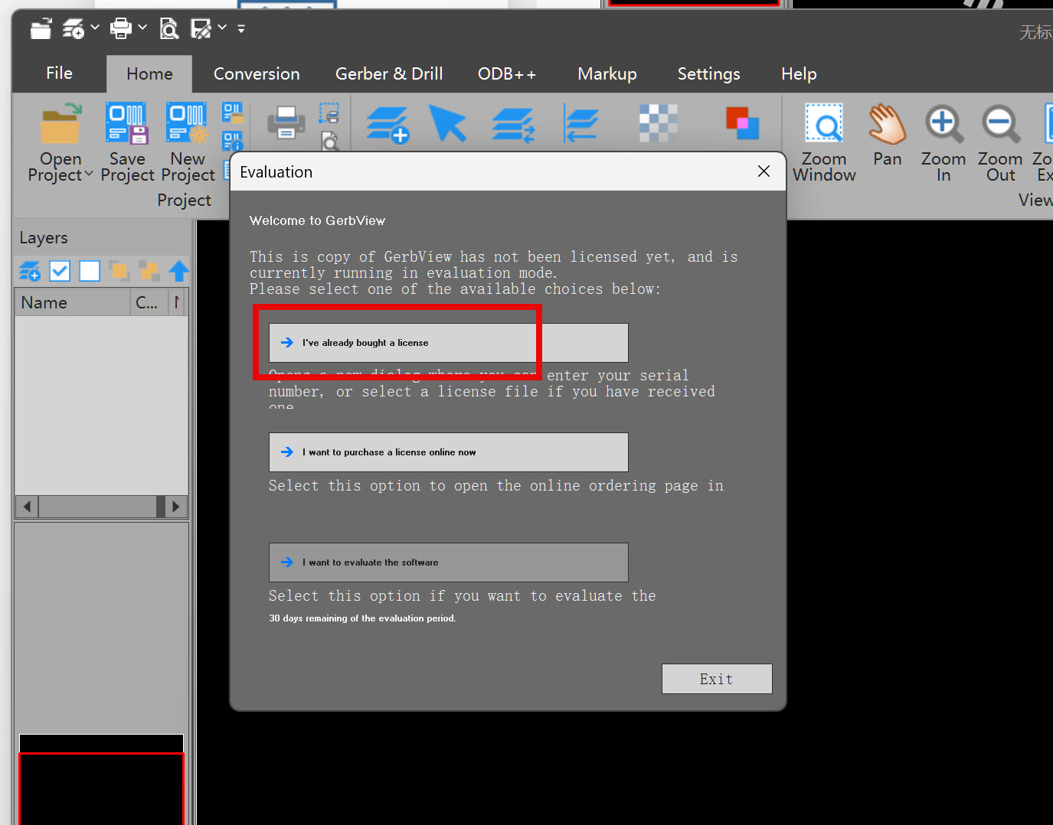Switch to the Gerber & Drill tab
Image resolution: width=1053 pixels, height=825 pixels.
(x=389, y=74)
